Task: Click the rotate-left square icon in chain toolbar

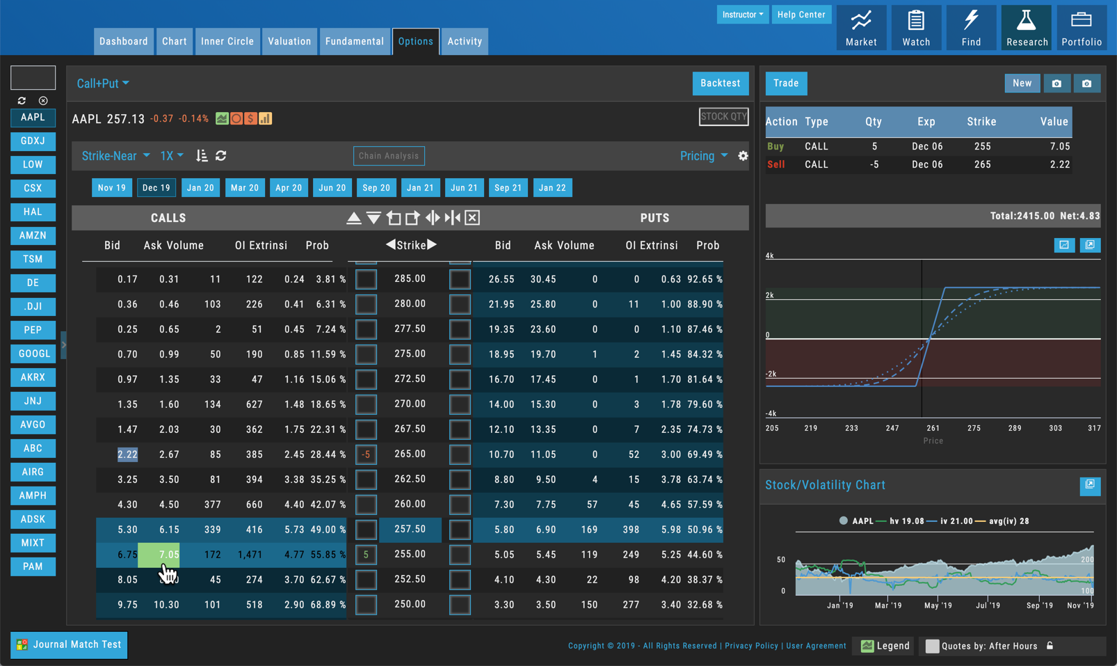Action: tap(394, 218)
